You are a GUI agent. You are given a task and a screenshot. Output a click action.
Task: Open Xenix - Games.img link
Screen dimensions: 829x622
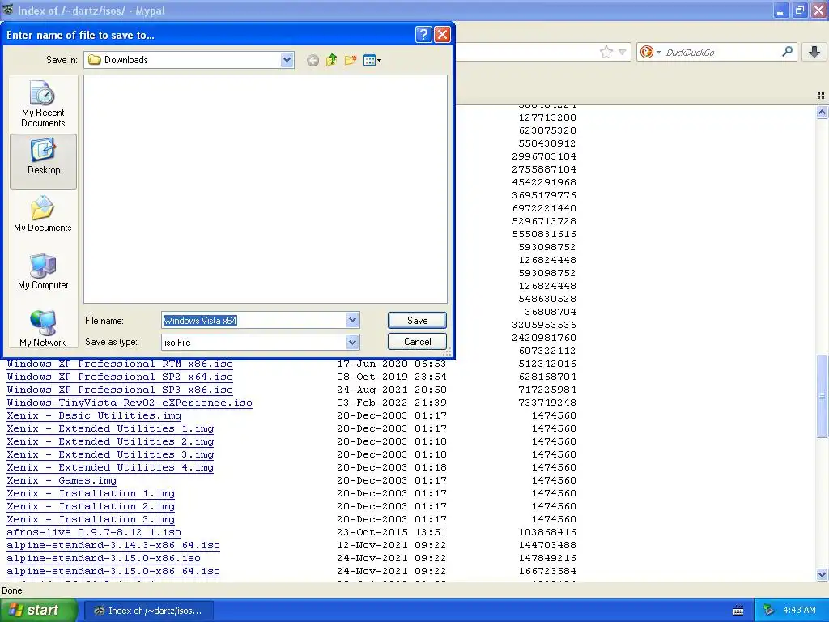tap(62, 480)
